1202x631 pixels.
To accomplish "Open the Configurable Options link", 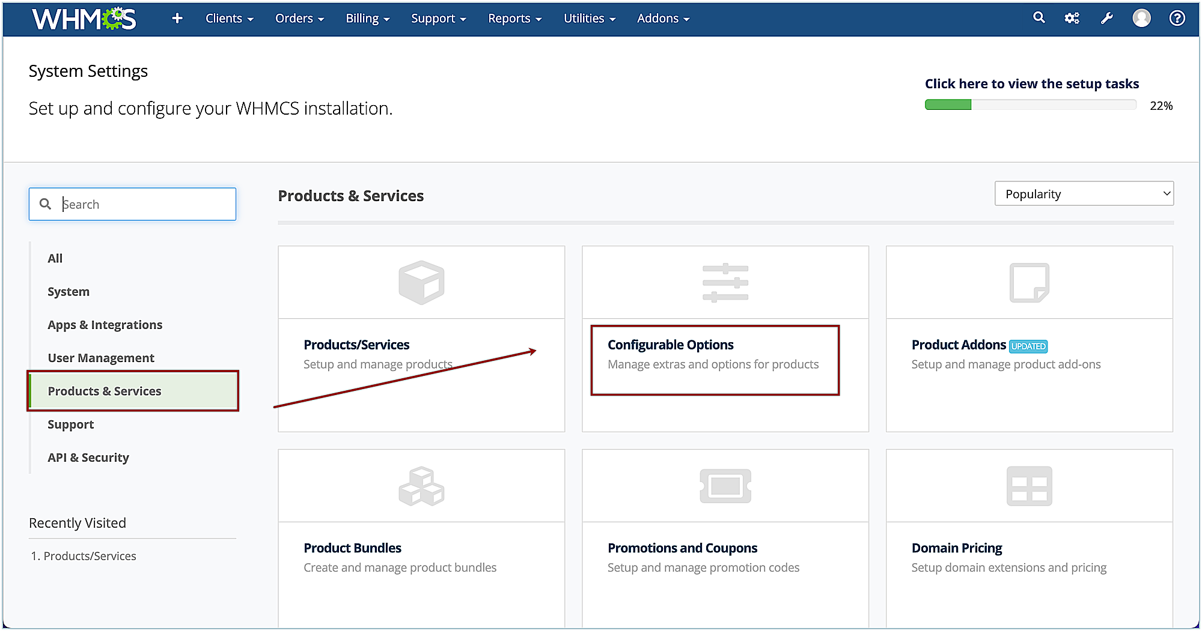I will coord(671,345).
